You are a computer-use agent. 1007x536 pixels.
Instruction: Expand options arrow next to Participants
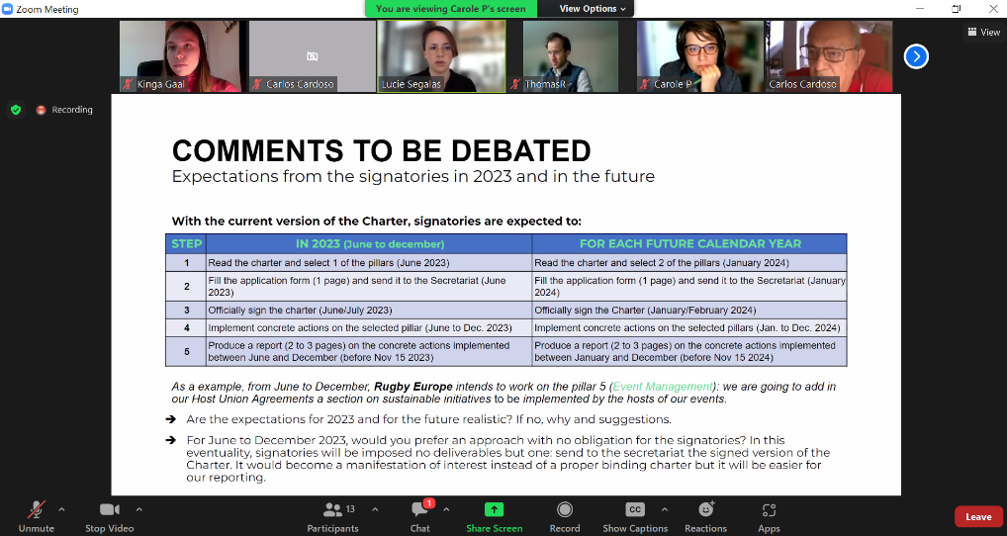[374, 509]
